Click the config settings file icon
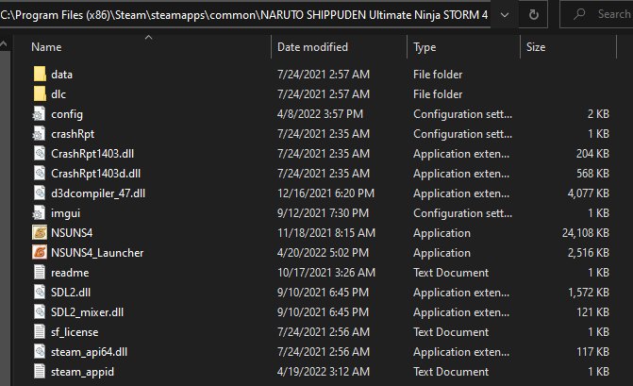 [x=40, y=114]
